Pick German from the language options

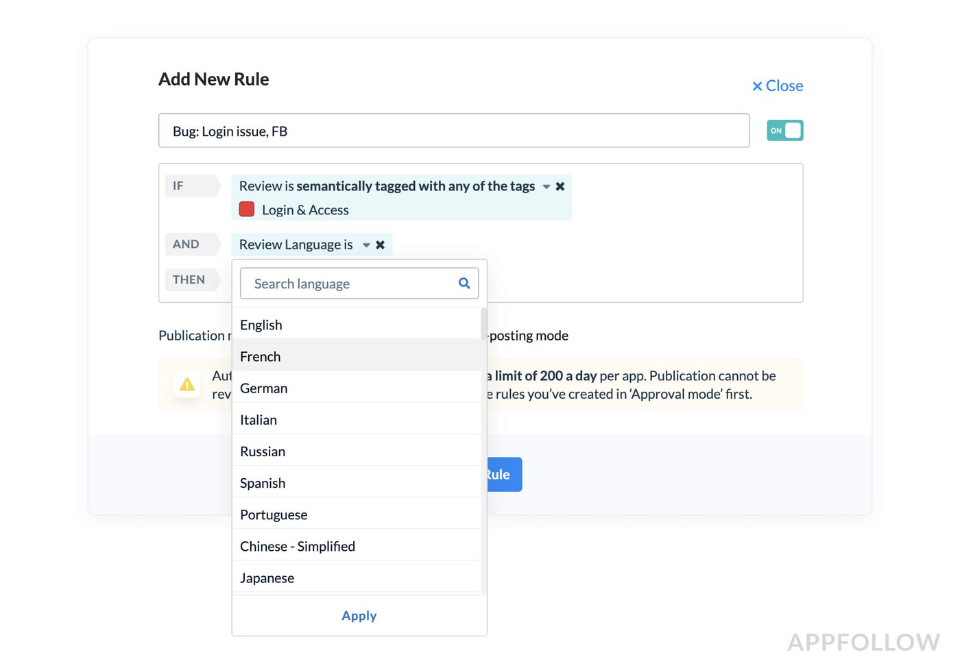(x=264, y=388)
